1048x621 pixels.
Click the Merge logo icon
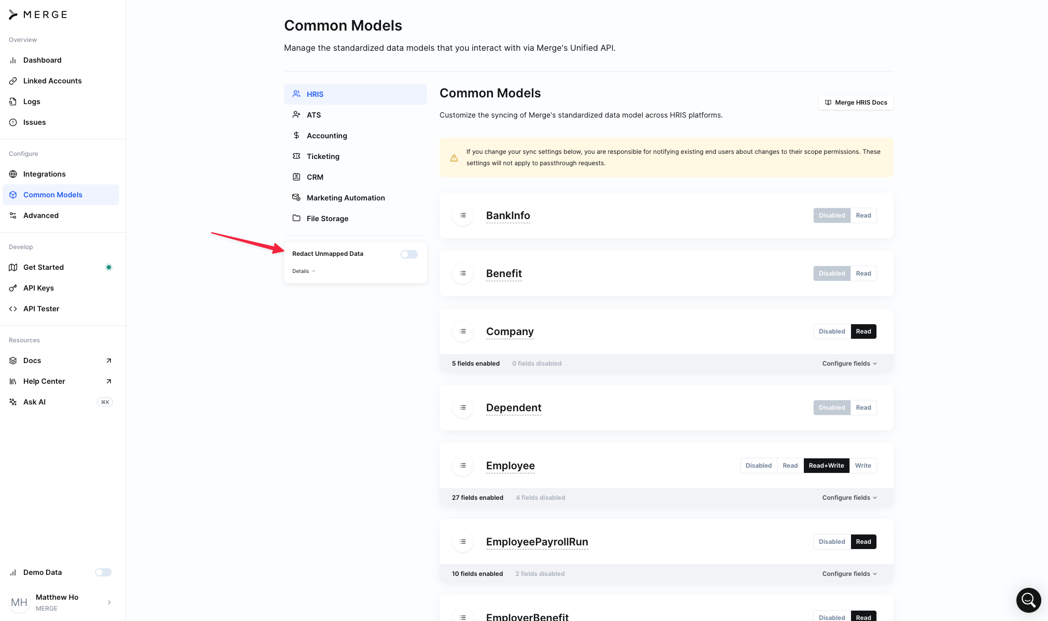[13, 15]
